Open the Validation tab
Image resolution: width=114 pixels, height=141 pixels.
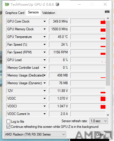point(49,13)
